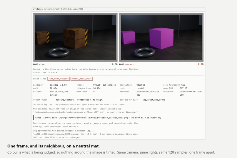The height and width of the screenshot is (158, 237).
Task: Click the 'Both frames rendered on the same renderer' paragraph
Action: [x=85, y=125]
